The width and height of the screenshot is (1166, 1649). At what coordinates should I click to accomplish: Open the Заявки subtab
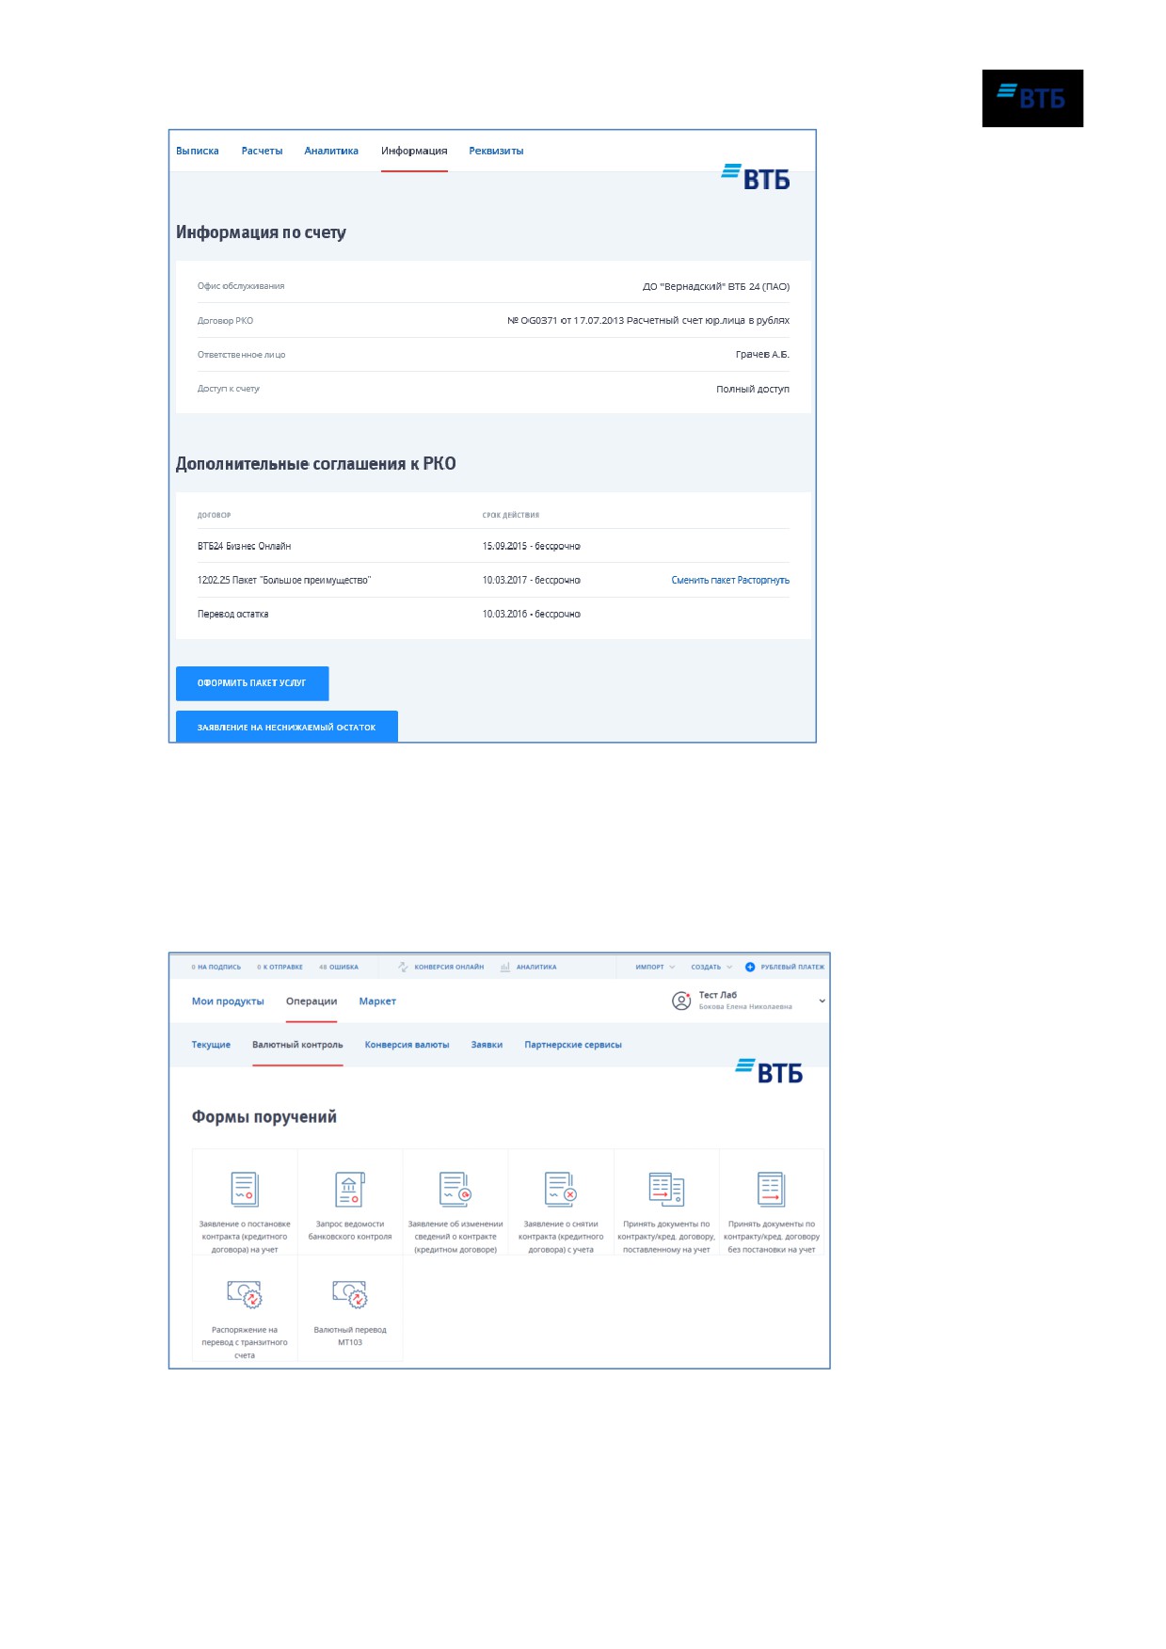[487, 1045]
